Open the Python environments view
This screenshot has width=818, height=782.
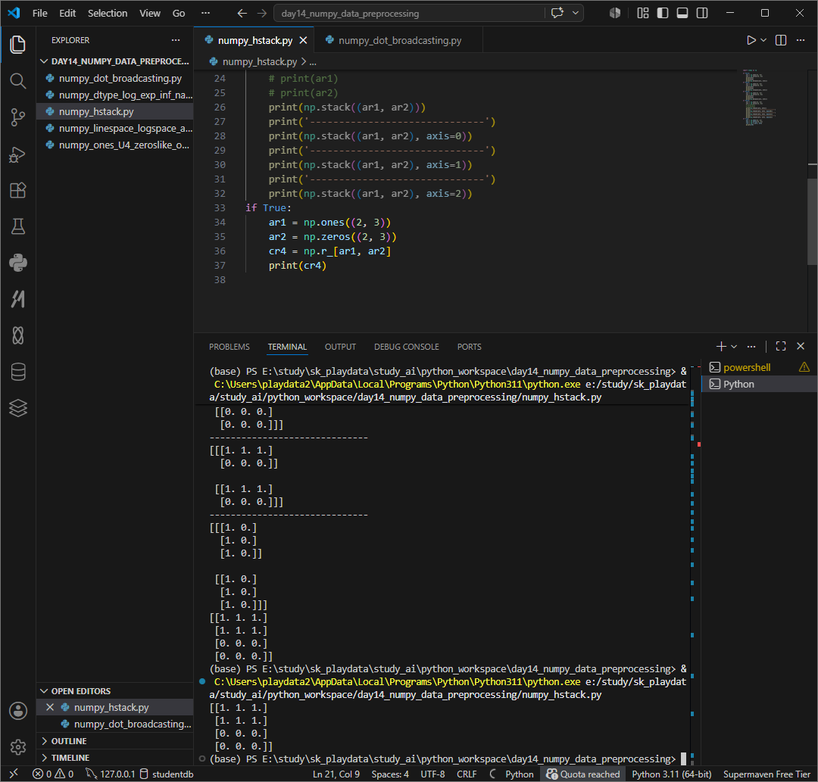pyautogui.click(x=17, y=263)
